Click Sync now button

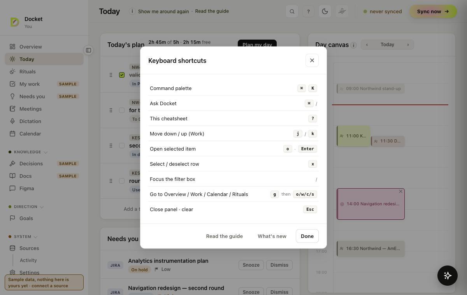[433, 11]
